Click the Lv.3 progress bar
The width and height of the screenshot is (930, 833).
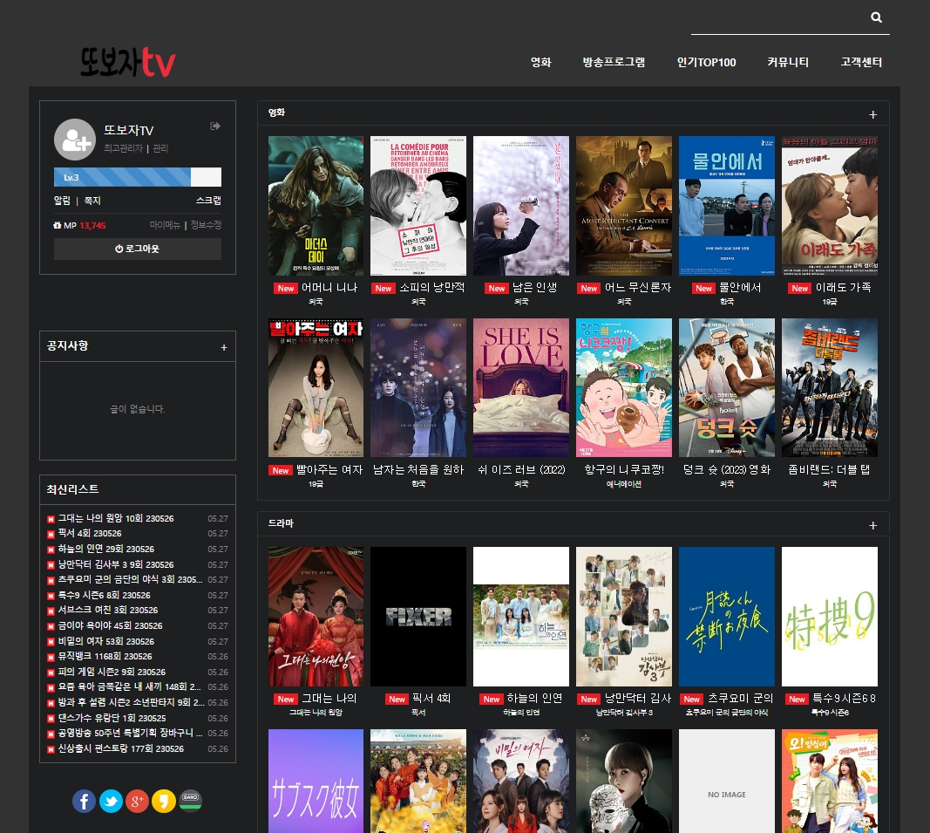click(x=138, y=177)
